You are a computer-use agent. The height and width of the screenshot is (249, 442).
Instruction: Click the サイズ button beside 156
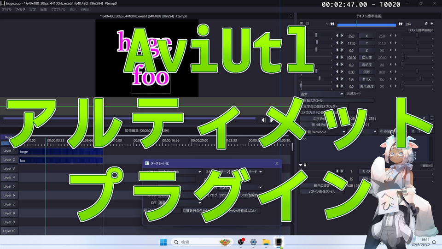[366, 79]
